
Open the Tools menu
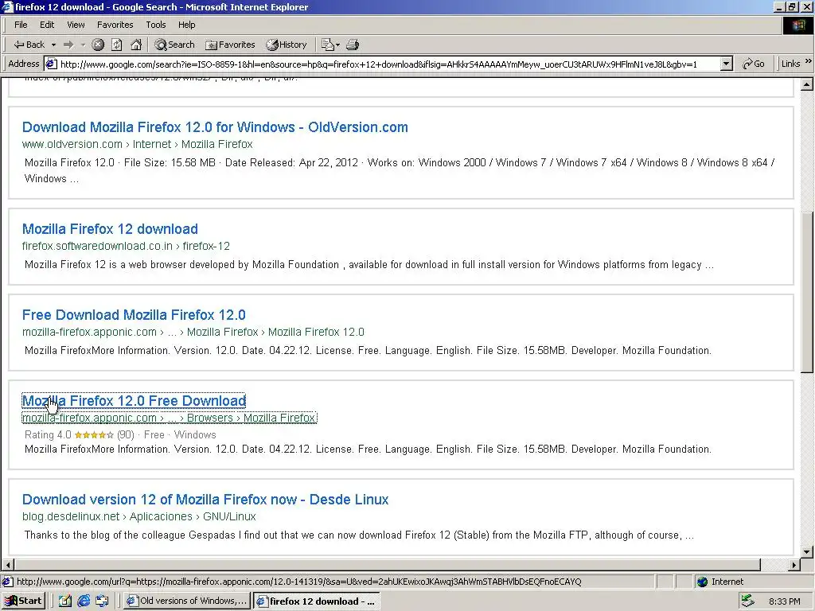point(155,25)
